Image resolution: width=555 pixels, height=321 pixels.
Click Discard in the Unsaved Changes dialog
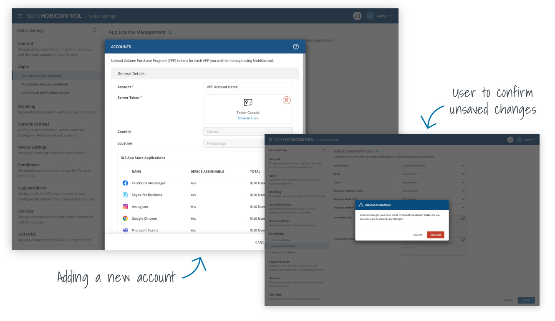pos(435,235)
